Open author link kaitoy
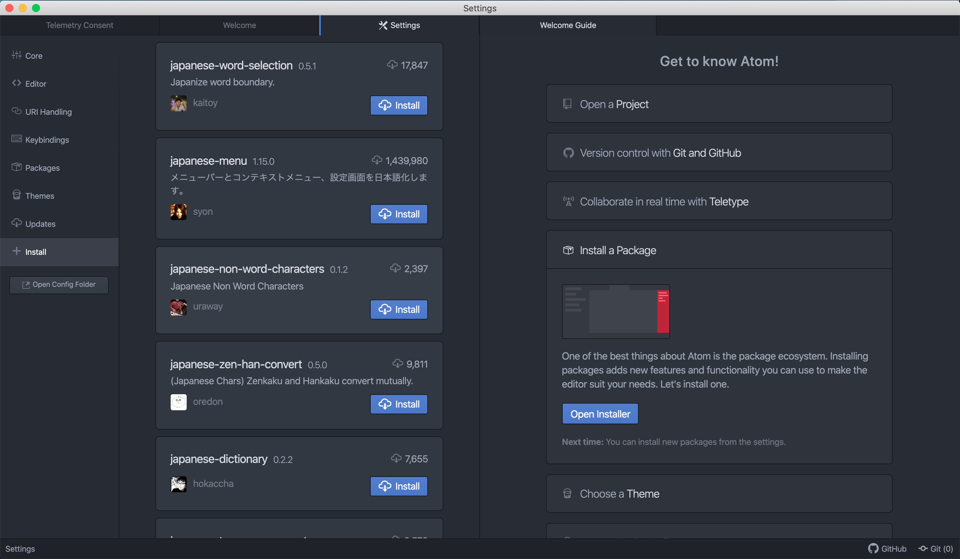Screen dimensions: 960x559 click(x=205, y=103)
